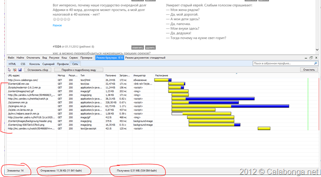The height and width of the screenshot is (177, 321).
Task: Select the counter.yadro.ru hit request row
Action: tap(163, 117)
